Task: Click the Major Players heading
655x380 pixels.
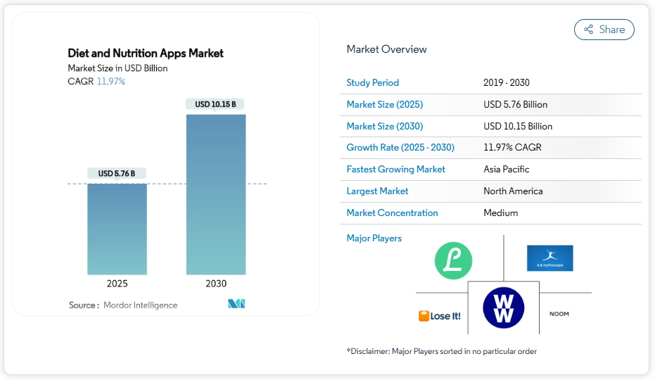Action: [x=374, y=239]
